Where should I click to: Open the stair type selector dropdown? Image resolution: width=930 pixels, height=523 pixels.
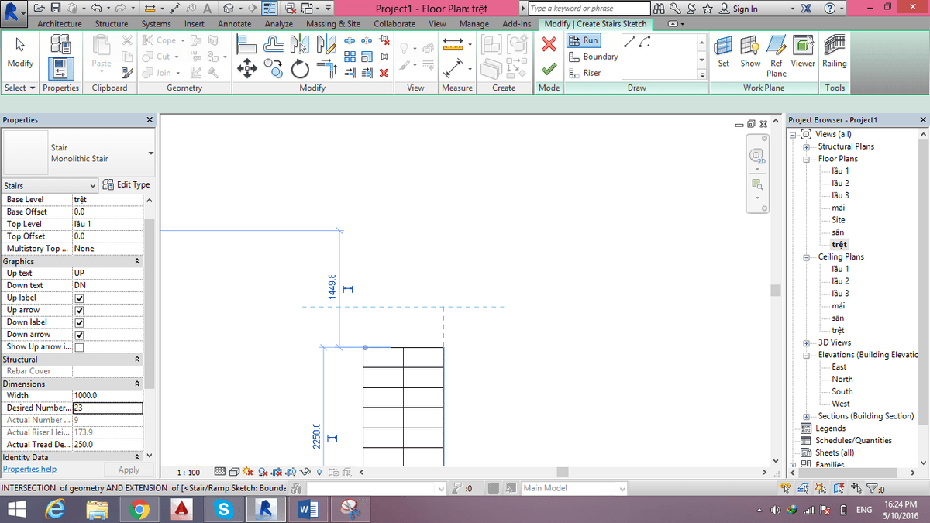[150, 153]
